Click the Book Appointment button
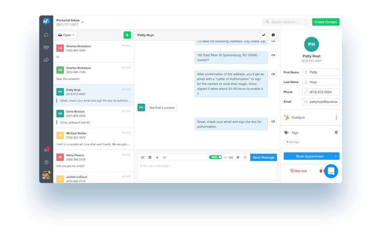The image size is (381, 229). (x=309, y=156)
